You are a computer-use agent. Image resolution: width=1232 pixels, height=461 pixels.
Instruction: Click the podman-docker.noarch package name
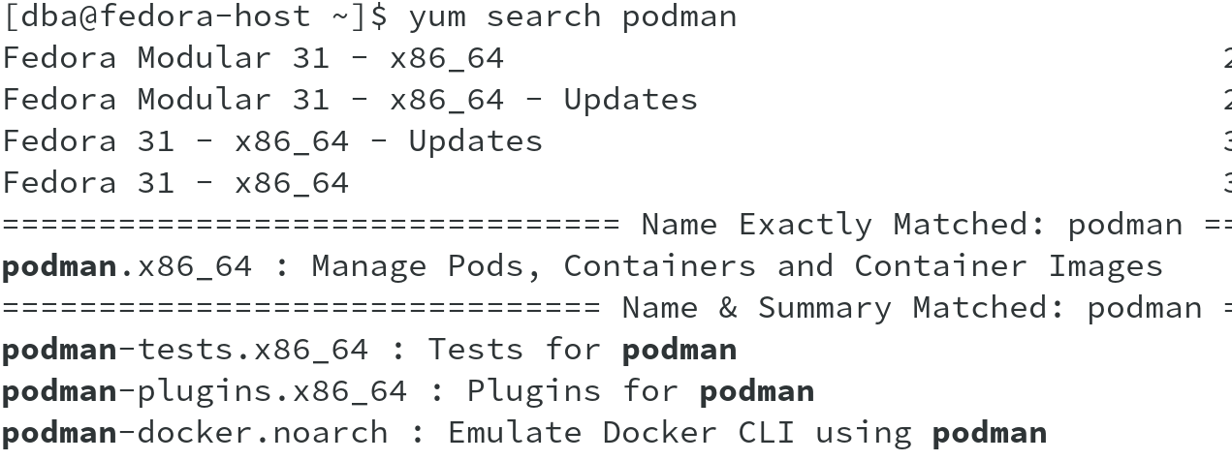[194, 433]
